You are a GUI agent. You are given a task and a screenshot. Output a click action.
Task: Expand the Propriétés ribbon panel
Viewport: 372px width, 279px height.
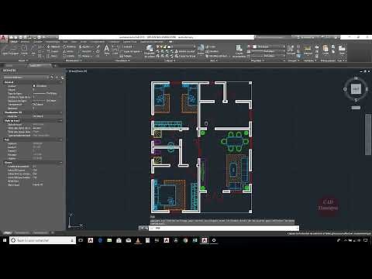coord(258,60)
